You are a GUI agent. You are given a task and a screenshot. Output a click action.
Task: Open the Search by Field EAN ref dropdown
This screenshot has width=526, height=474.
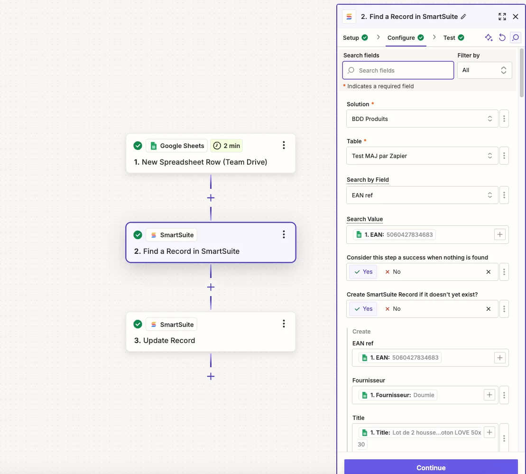[x=422, y=195]
